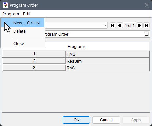
Task: Click the Programs column header
Action: coord(107,46)
